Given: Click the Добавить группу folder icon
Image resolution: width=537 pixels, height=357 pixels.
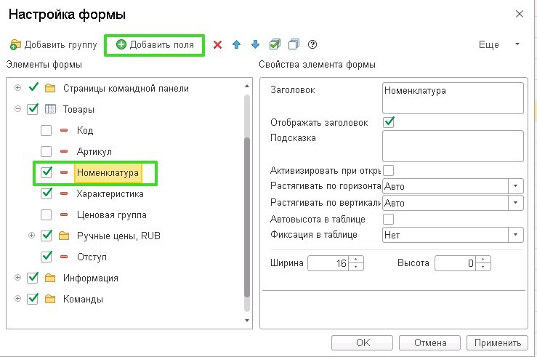Looking at the screenshot, I should pyautogui.click(x=15, y=44).
